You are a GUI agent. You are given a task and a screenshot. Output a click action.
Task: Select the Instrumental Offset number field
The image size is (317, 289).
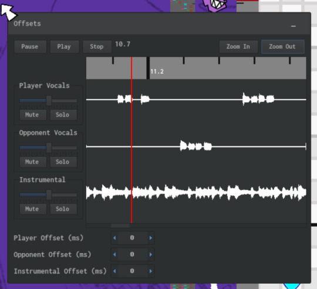133,271
